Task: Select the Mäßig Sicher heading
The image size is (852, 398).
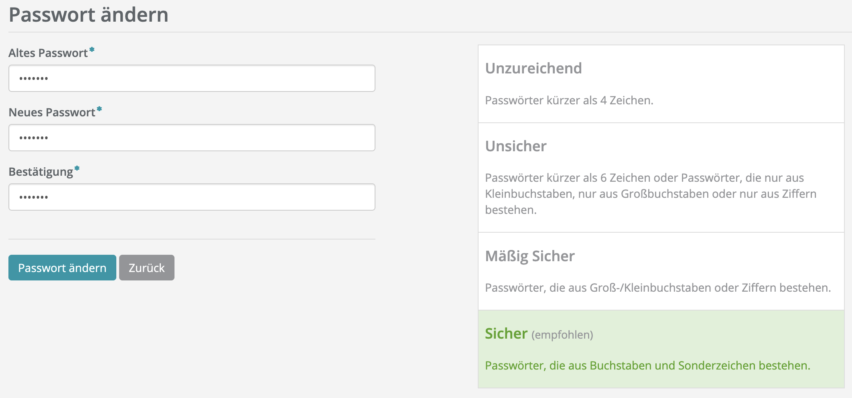Action: pyautogui.click(x=529, y=256)
